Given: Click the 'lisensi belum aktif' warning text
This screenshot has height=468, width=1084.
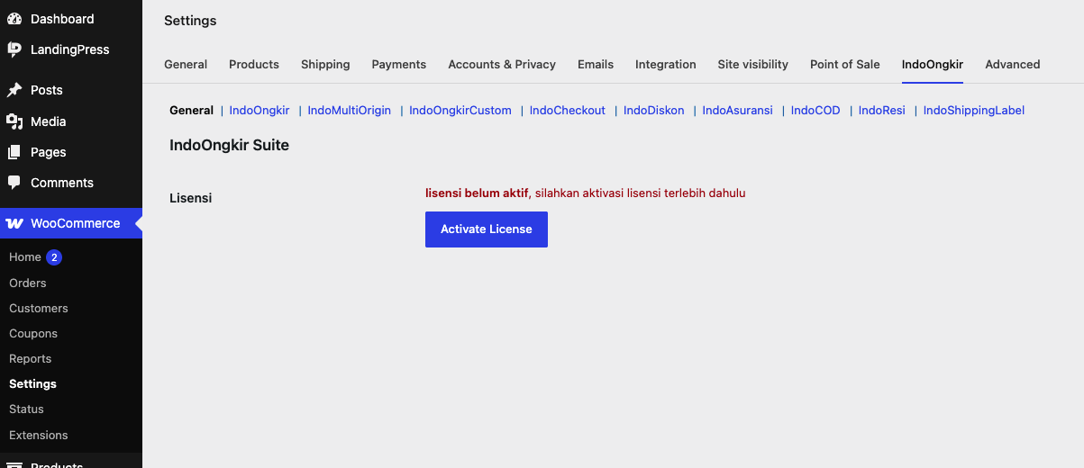Looking at the screenshot, I should pos(477,193).
